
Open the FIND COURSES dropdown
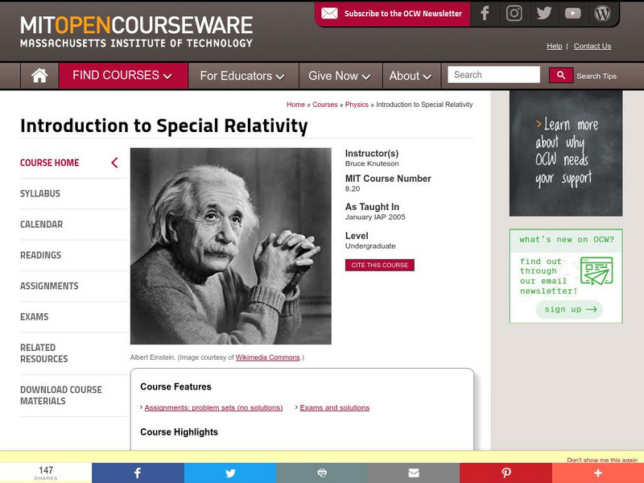(x=122, y=75)
